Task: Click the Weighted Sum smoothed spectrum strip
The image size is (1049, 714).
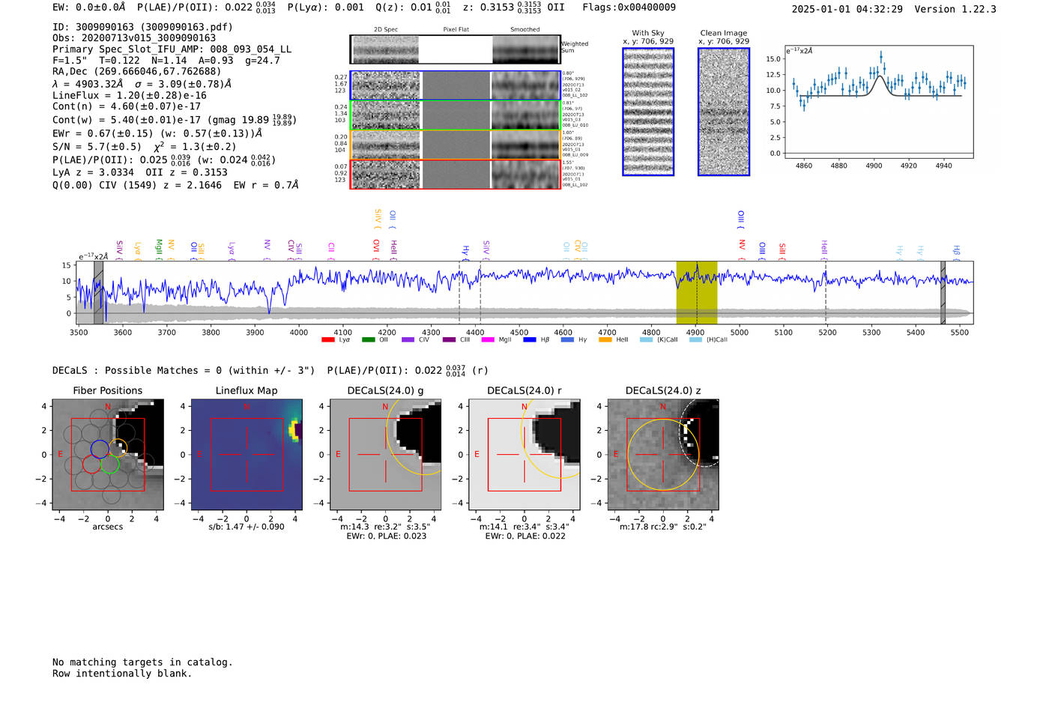Action: (x=525, y=49)
